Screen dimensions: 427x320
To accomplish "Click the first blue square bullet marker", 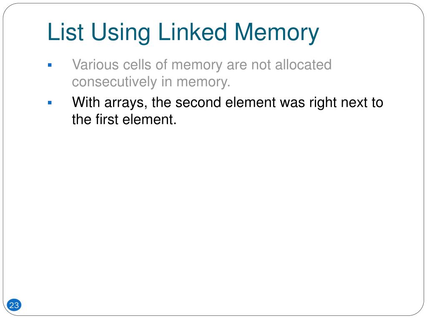I will point(50,65).
